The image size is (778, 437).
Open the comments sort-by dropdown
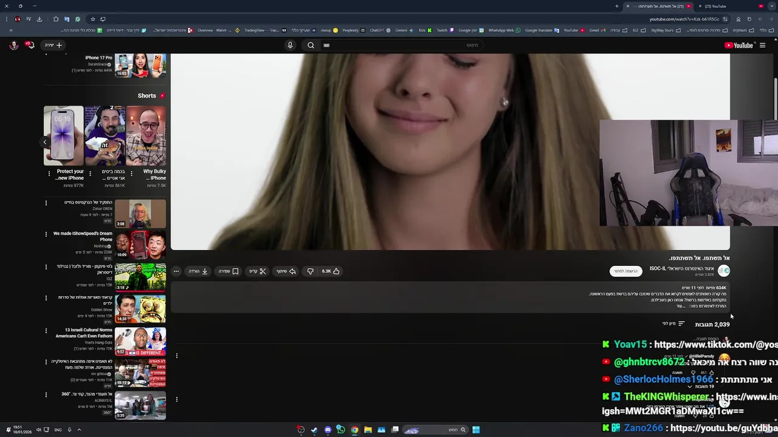673,324
